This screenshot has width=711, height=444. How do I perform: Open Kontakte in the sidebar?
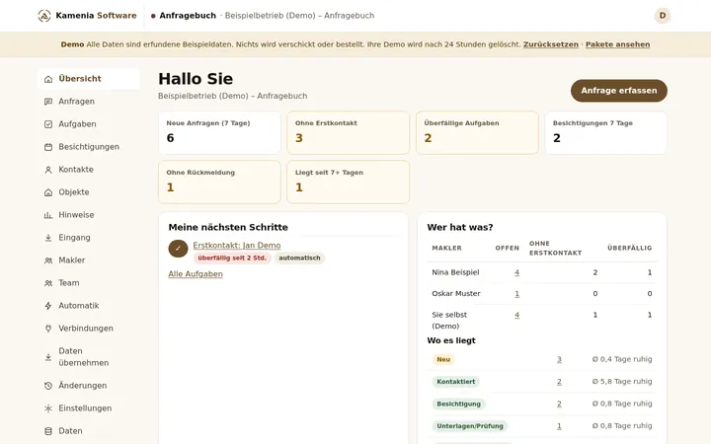[x=89, y=170]
